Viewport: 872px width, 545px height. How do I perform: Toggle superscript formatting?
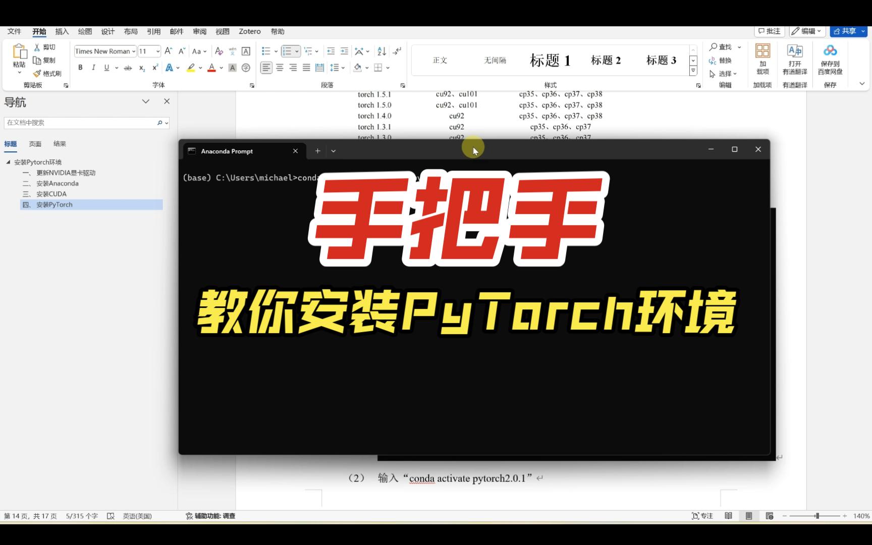point(155,68)
